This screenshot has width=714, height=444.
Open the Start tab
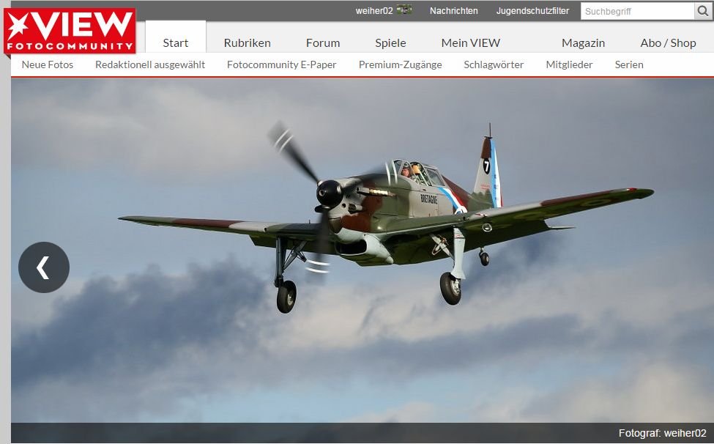(x=176, y=42)
